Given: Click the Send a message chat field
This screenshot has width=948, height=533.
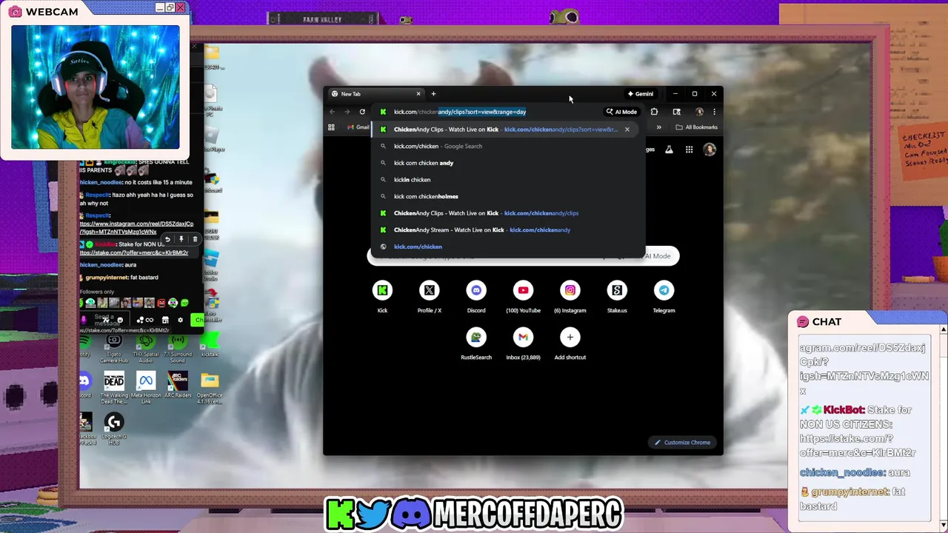Looking at the screenshot, I should tap(104, 320).
